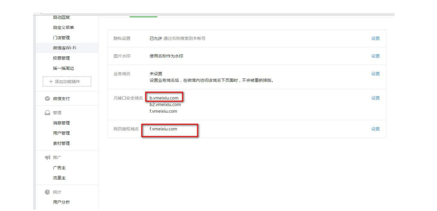Image resolution: width=437 pixels, height=211 pixels.
Task: Open 设置 for the 业务域名 row
Action: (375, 74)
